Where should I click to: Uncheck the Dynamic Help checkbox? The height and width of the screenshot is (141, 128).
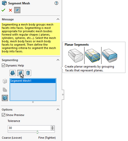(x=3, y=65)
